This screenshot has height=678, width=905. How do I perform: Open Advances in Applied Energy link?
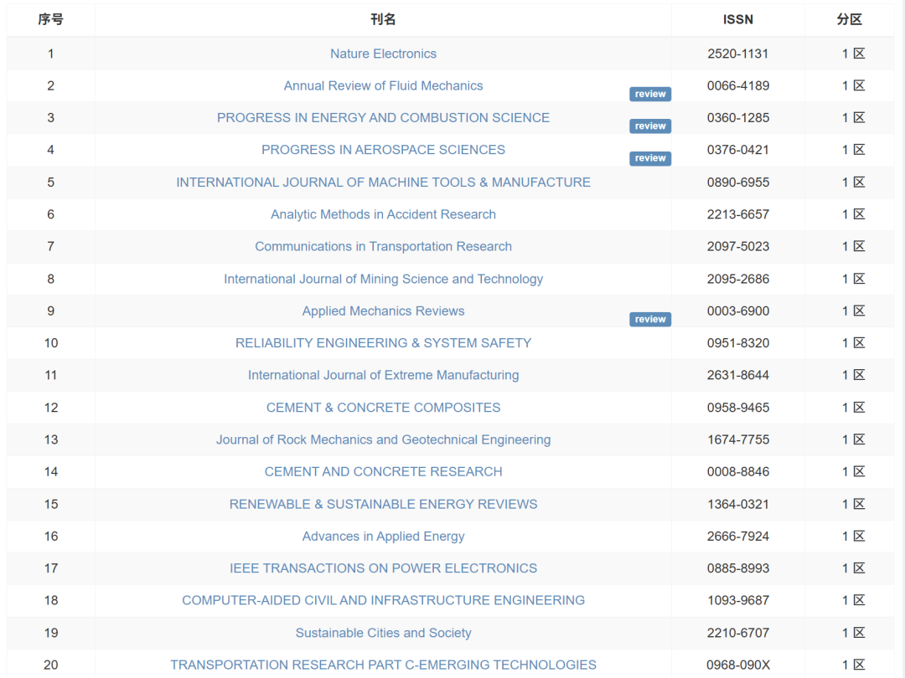[x=383, y=537]
